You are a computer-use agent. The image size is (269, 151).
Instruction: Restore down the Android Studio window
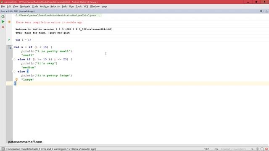(x=256, y=2)
